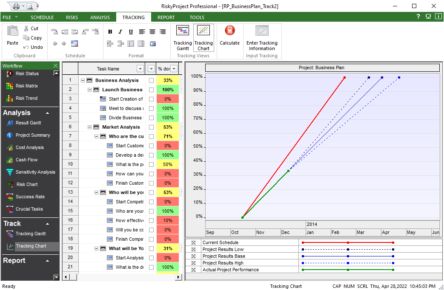This screenshot has width=444, height=290.
Task: Click the Calculate button in the ribbon
Action: [229, 36]
